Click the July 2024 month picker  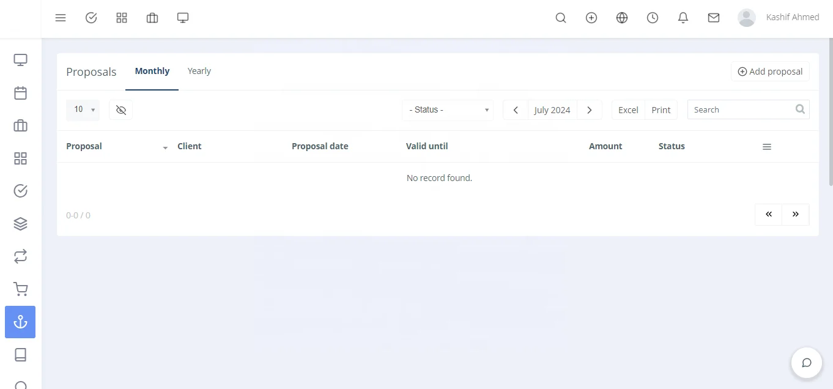[x=552, y=110]
